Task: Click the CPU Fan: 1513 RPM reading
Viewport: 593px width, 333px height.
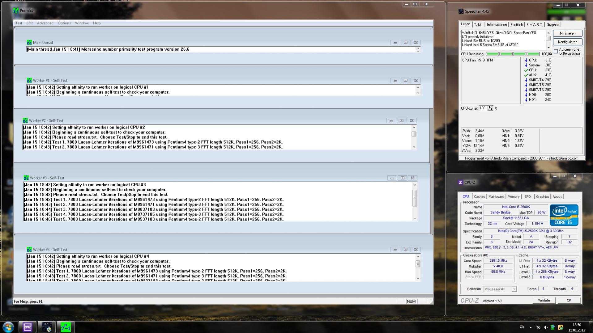Action: pyautogui.click(x=477, y=60)
